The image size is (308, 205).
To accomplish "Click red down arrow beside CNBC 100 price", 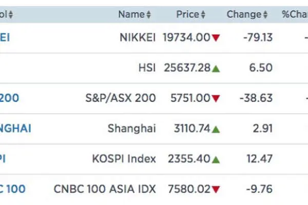I will coord(216,189).
